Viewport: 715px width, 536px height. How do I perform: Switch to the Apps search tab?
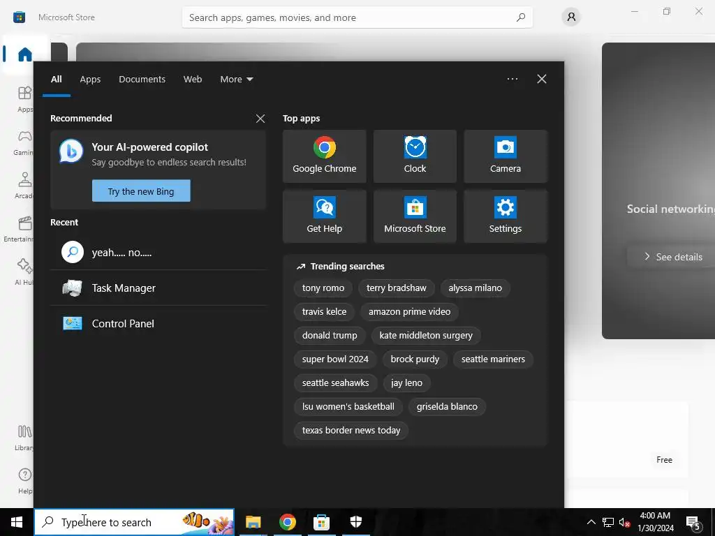pos(90,80)
